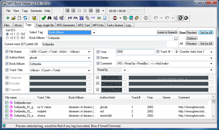This screenshot has height=130, width=219.
Task: Open the Tags menu in menu bar
Action: 25,11
